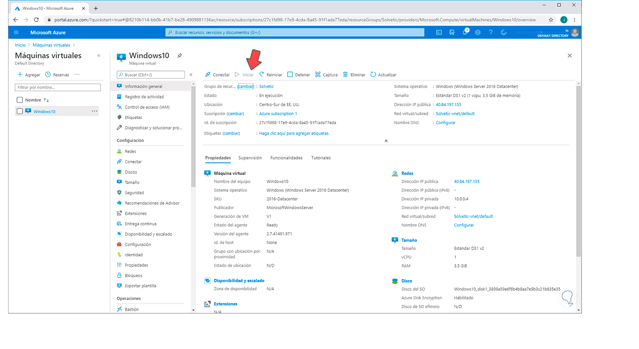Open the feedback smiley icon
The image size is (639, 349).
click(504, 32)
